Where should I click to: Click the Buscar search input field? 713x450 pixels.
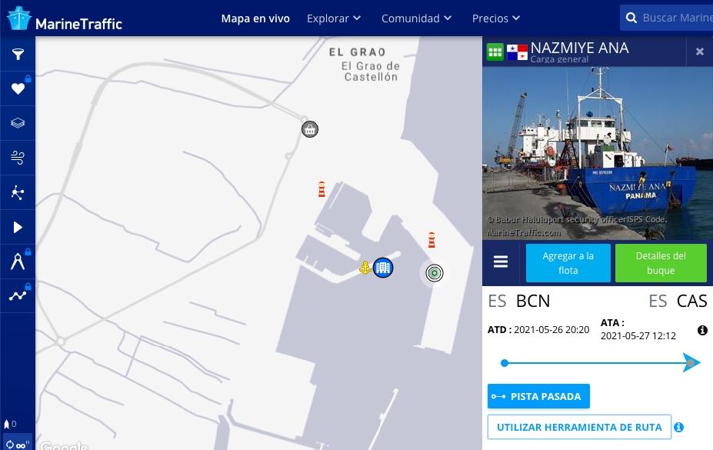676,18
